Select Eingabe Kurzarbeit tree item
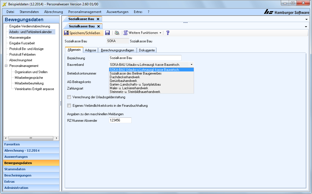This screenshot has width=312, height=194. tap(22, 43)
